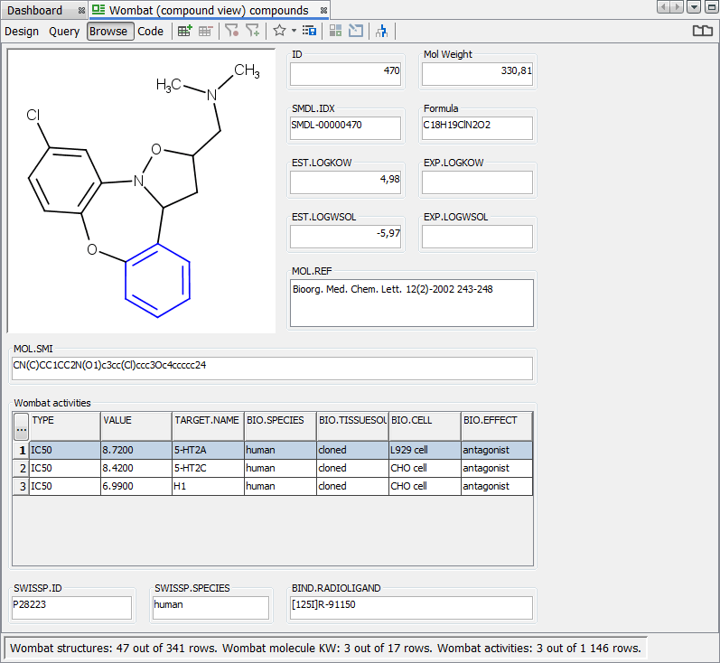This screenshot has height=663, width=720.
Task: Select Wombat (compound view) compounds tab
Action: tap(209, 10)
